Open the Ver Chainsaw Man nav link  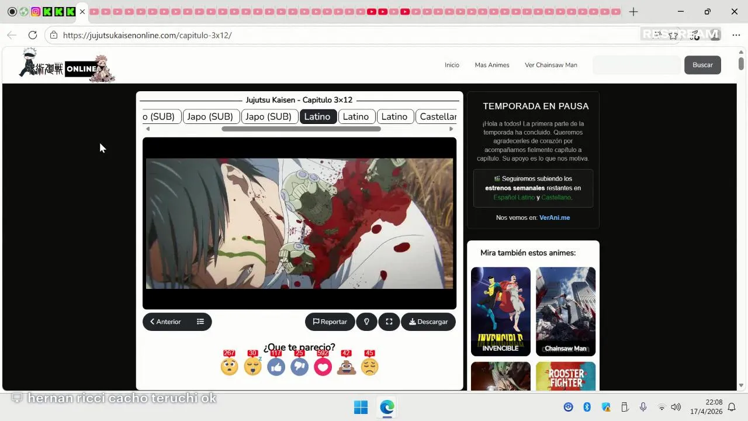[551, 65]
